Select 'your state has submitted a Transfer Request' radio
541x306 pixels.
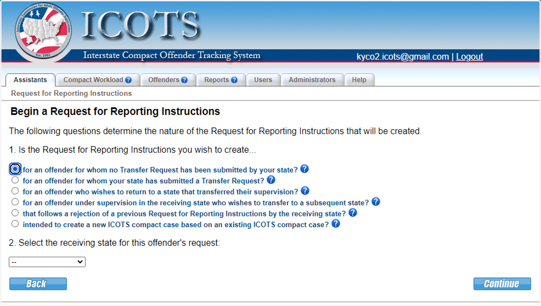15,180
